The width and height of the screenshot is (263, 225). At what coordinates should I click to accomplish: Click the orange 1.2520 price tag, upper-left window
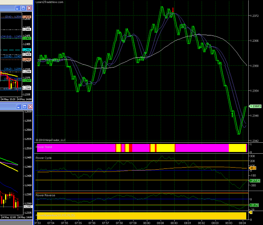pyautogui.click(x=27, y=17)
